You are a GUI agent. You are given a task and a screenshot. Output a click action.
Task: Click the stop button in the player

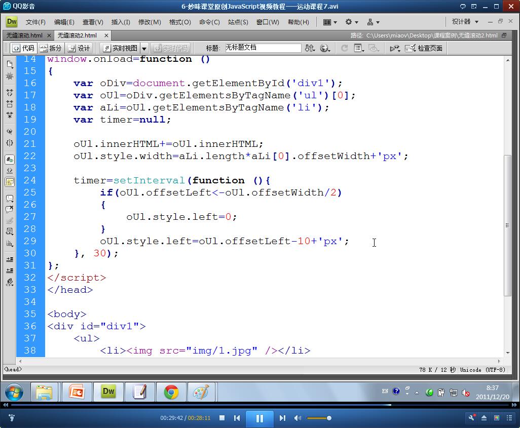(222, 418)
